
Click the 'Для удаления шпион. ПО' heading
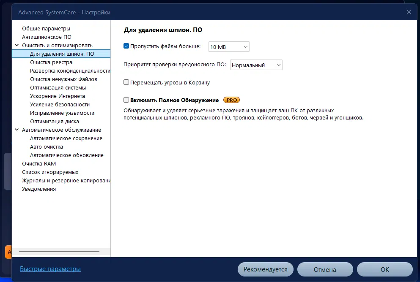(163, 30)
